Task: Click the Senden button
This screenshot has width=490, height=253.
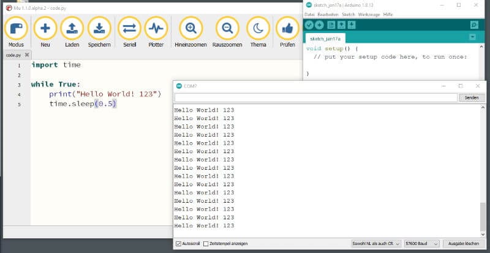Action: coord(472,97)
